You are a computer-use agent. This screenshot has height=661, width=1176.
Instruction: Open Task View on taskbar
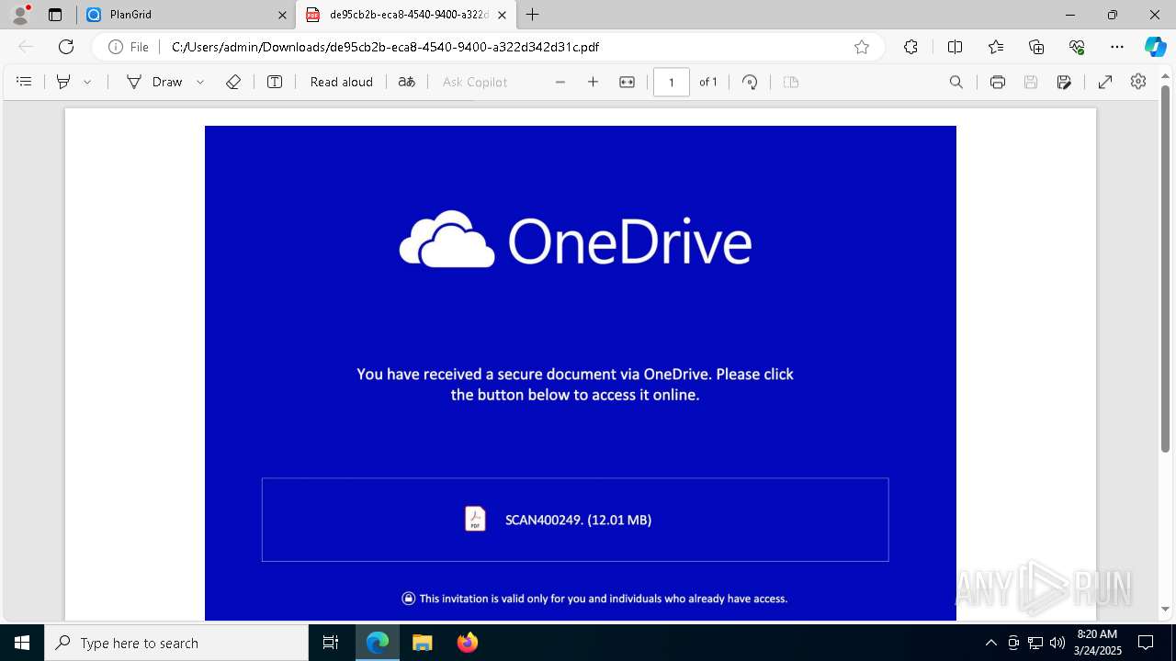click(331, 643)
